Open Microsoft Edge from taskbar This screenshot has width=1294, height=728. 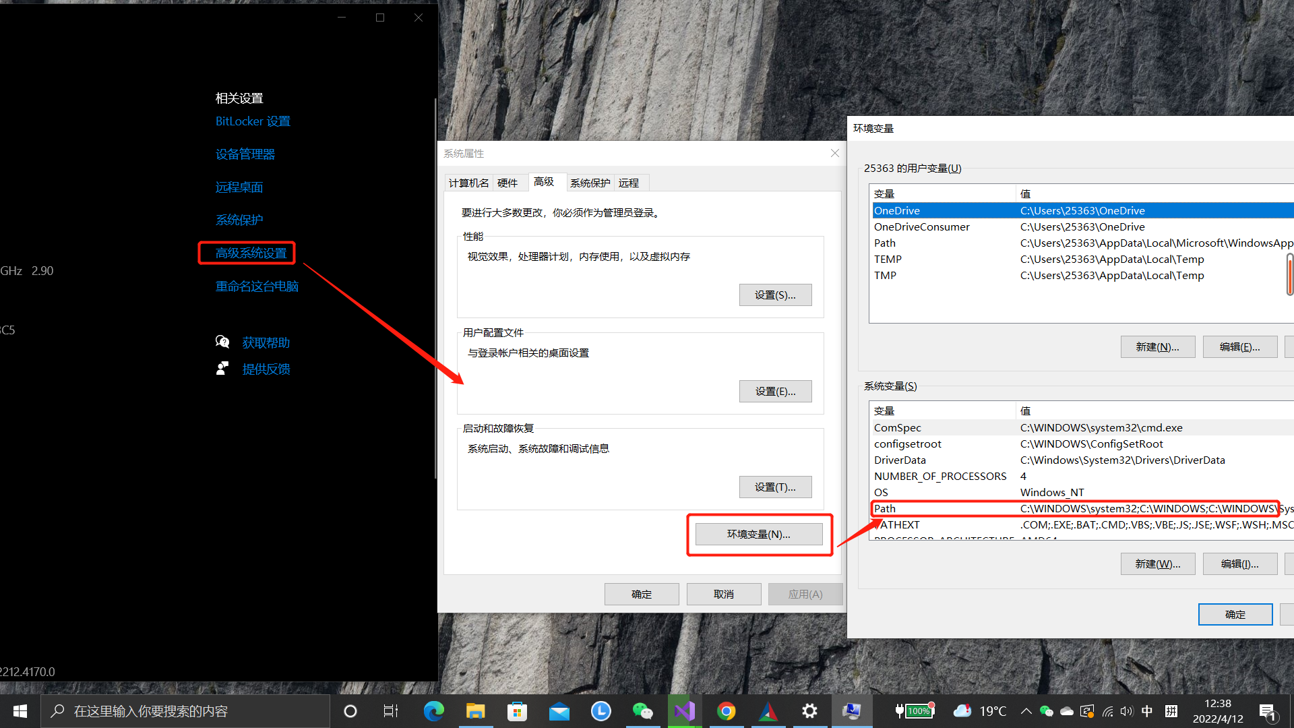click(x=433, y=711)
